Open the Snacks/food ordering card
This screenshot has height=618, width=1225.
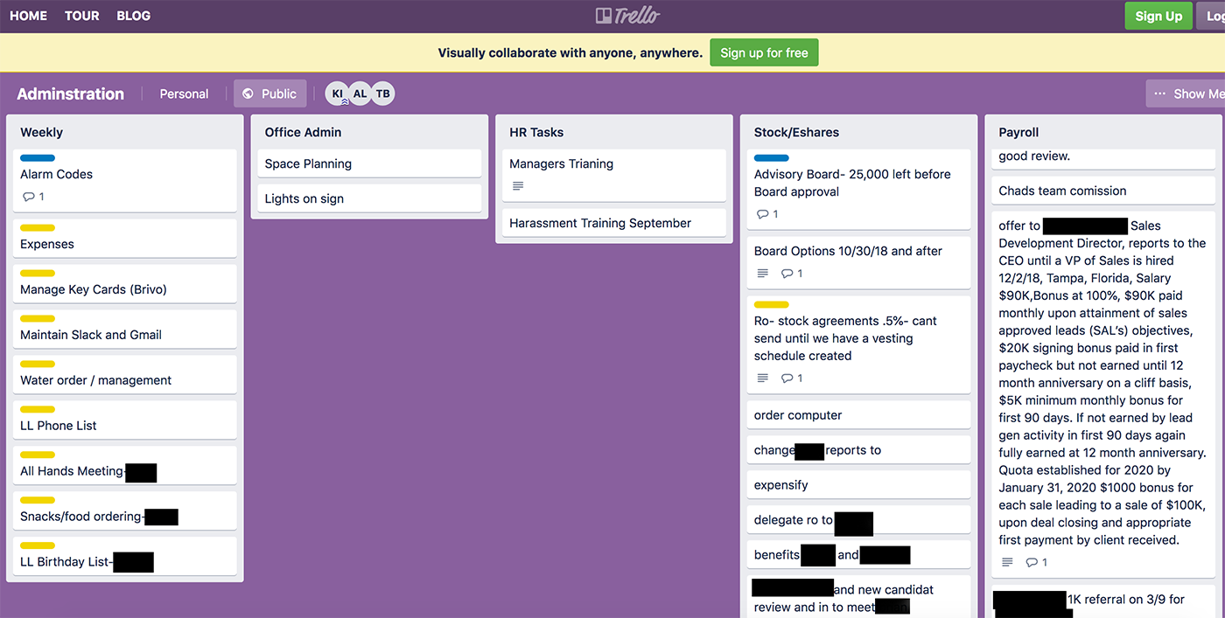[x=125, y=510]
